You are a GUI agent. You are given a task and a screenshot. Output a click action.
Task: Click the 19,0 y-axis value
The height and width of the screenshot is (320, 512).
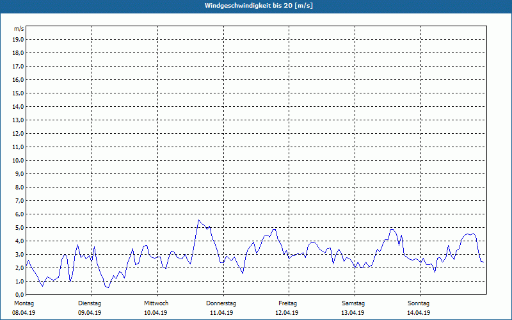click(x=18, y=40)
